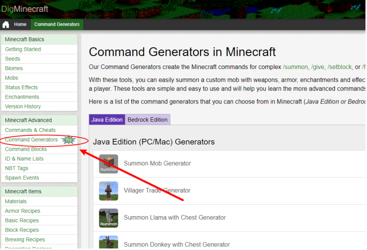Open the Seeds sidebar link
This screenshot has height=250, width=367.
(x=13, y=59)
